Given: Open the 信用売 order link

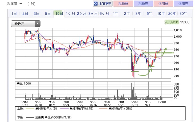Looking at the screenshot, I should pyautogui.click(x=183, y=4).
